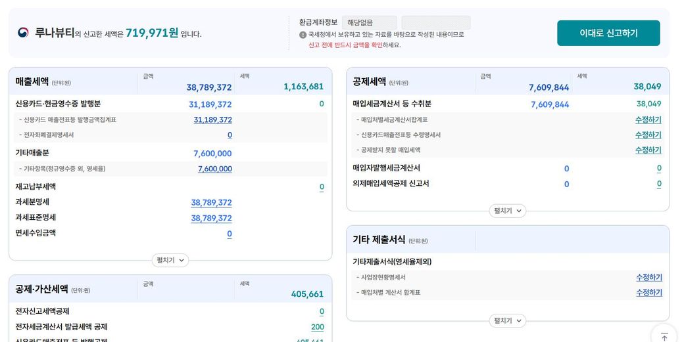
Task: Click the 이대로 신고하기 button
Action: (608, 33)
